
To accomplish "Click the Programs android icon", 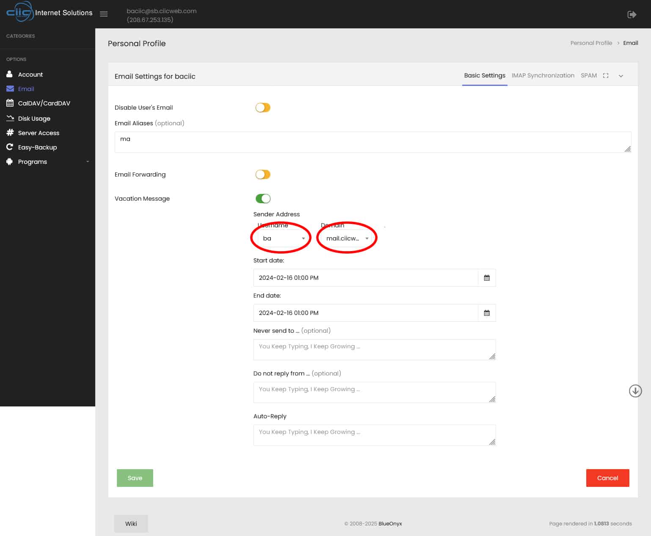I will [9, 161].
